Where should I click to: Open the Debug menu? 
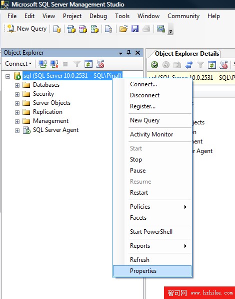tap(98, 16)
